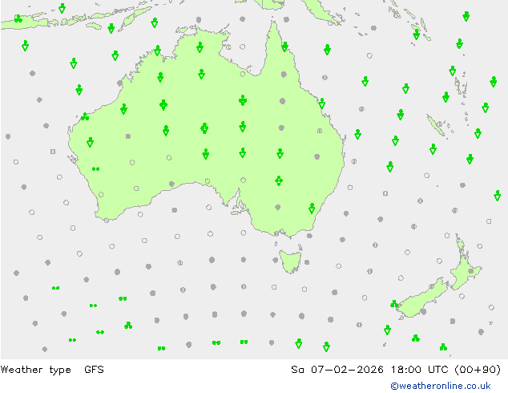Click the grey cloud symbol on New Zealand's North Island
The width and height of the screenshot is (508, 393).
pyautogui.click(x=471, y=271)
